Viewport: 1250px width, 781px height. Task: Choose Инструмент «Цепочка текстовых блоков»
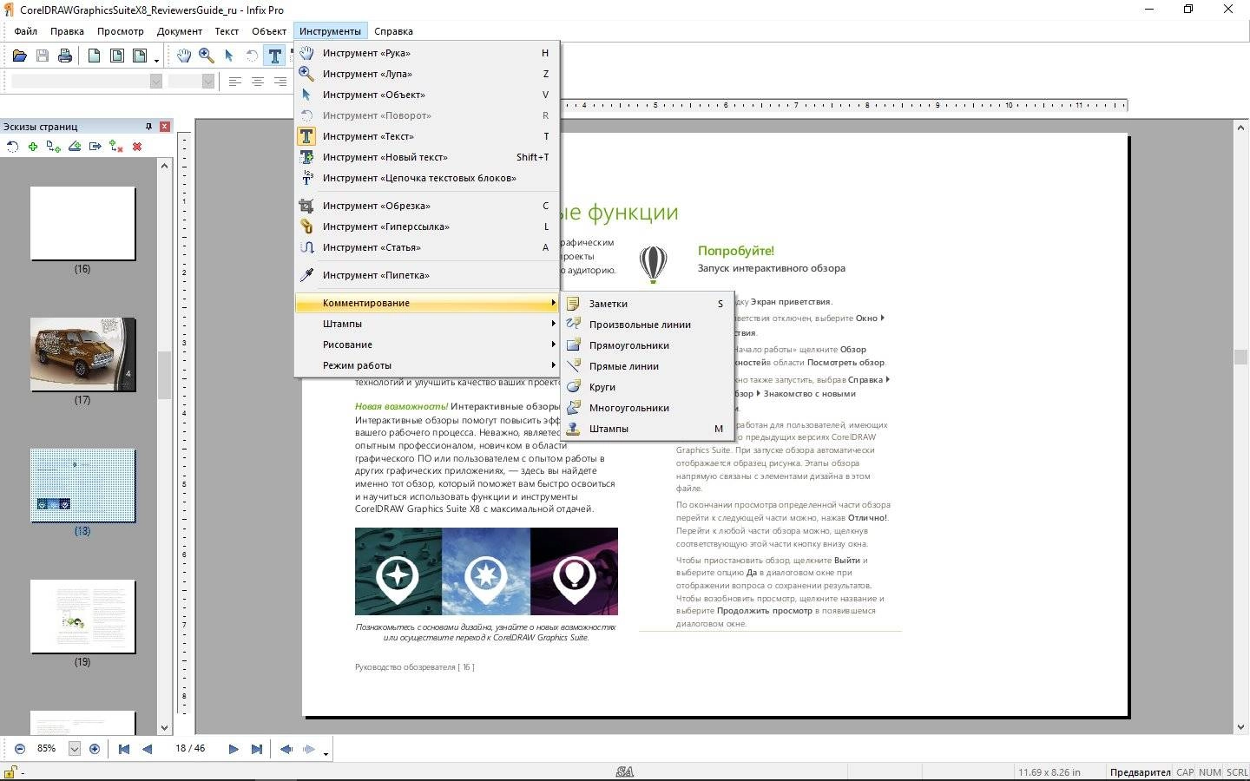point(427,178)
